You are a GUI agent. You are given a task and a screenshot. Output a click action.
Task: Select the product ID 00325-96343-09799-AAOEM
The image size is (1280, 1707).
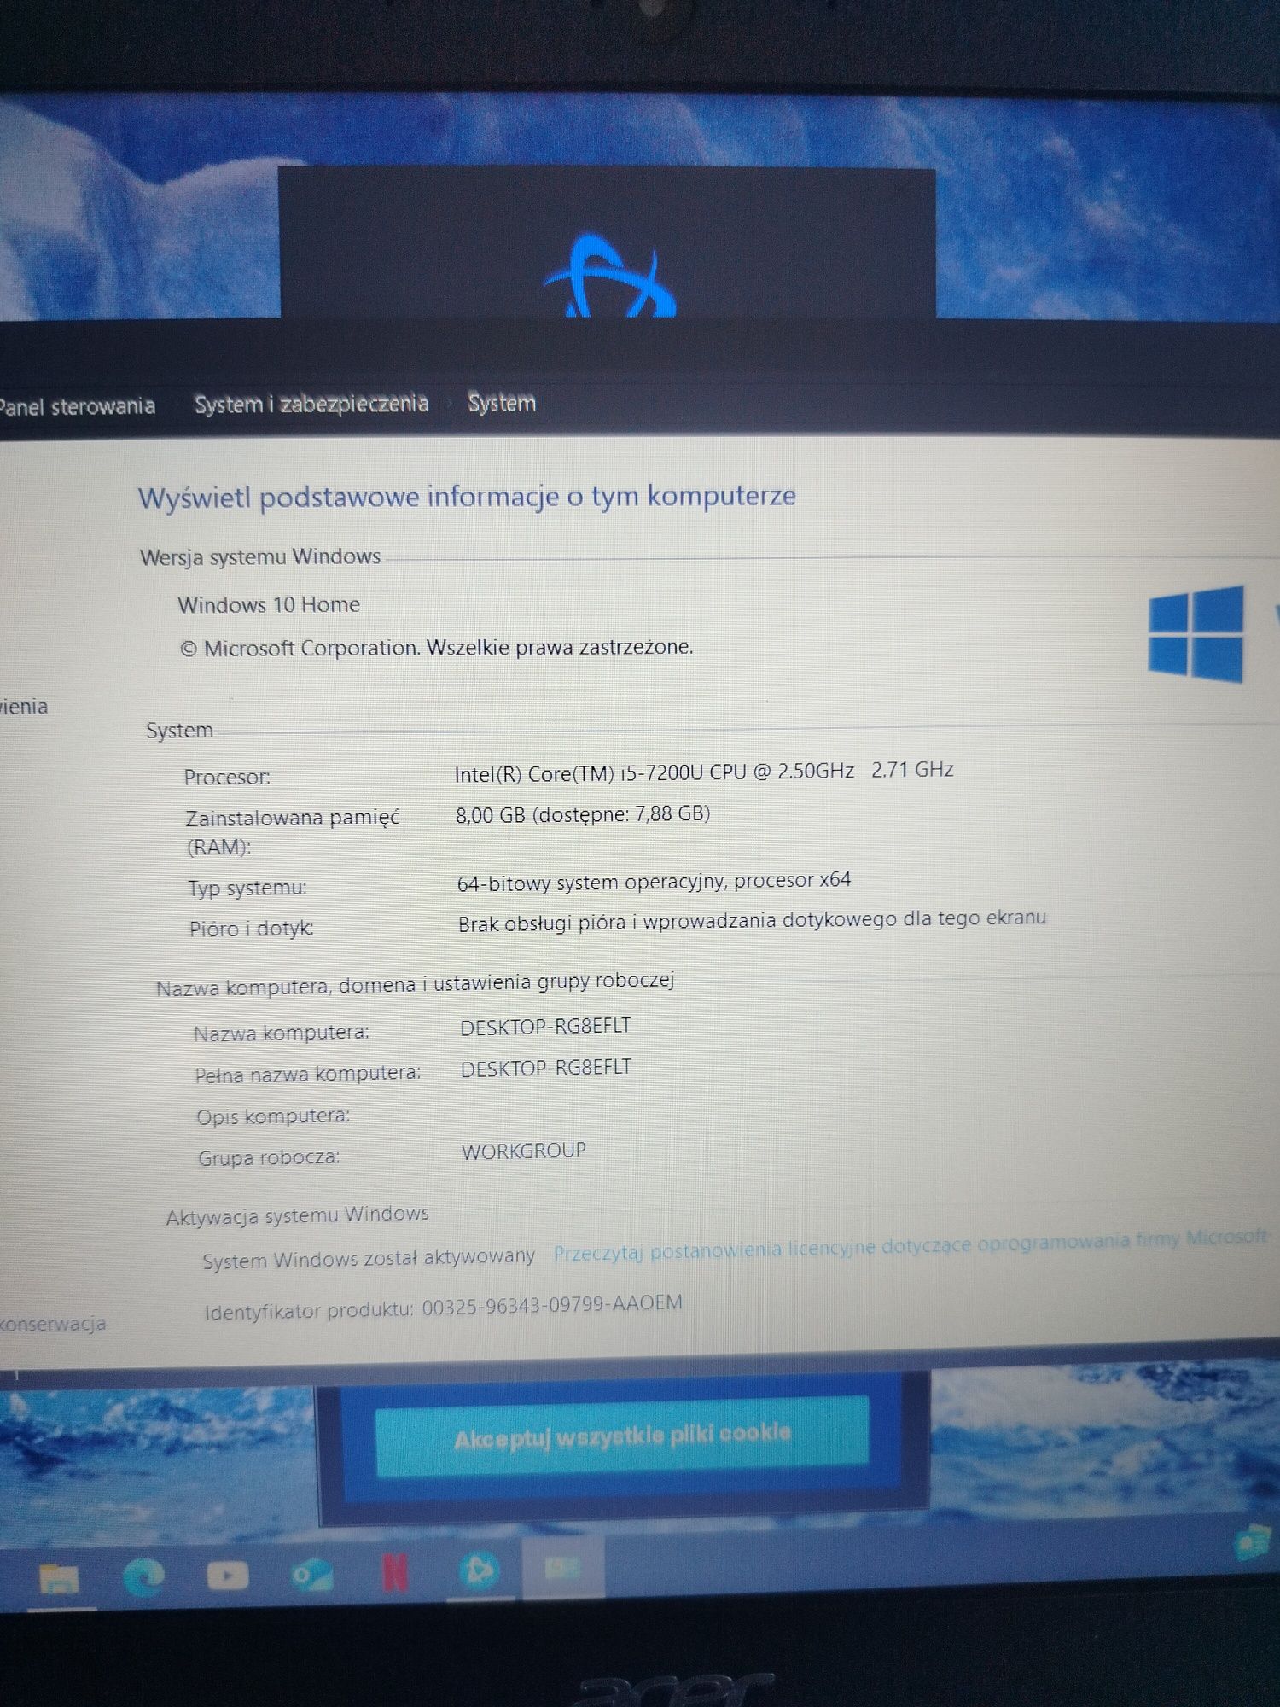click(x=552, y=1306)
